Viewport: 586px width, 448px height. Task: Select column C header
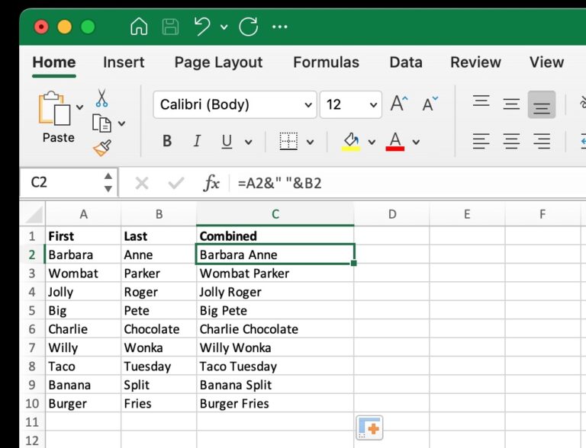coord(275,214)
